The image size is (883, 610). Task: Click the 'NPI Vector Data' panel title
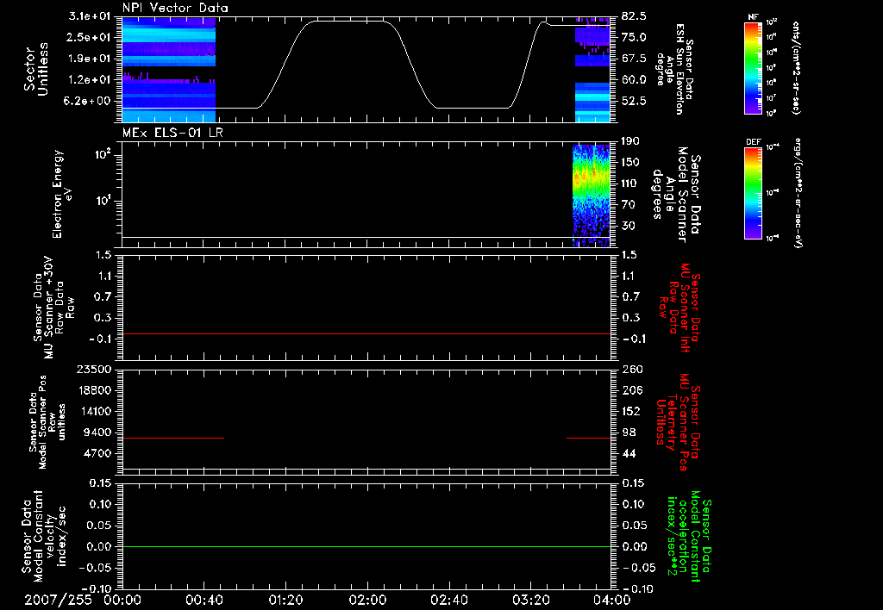(175, 8)
